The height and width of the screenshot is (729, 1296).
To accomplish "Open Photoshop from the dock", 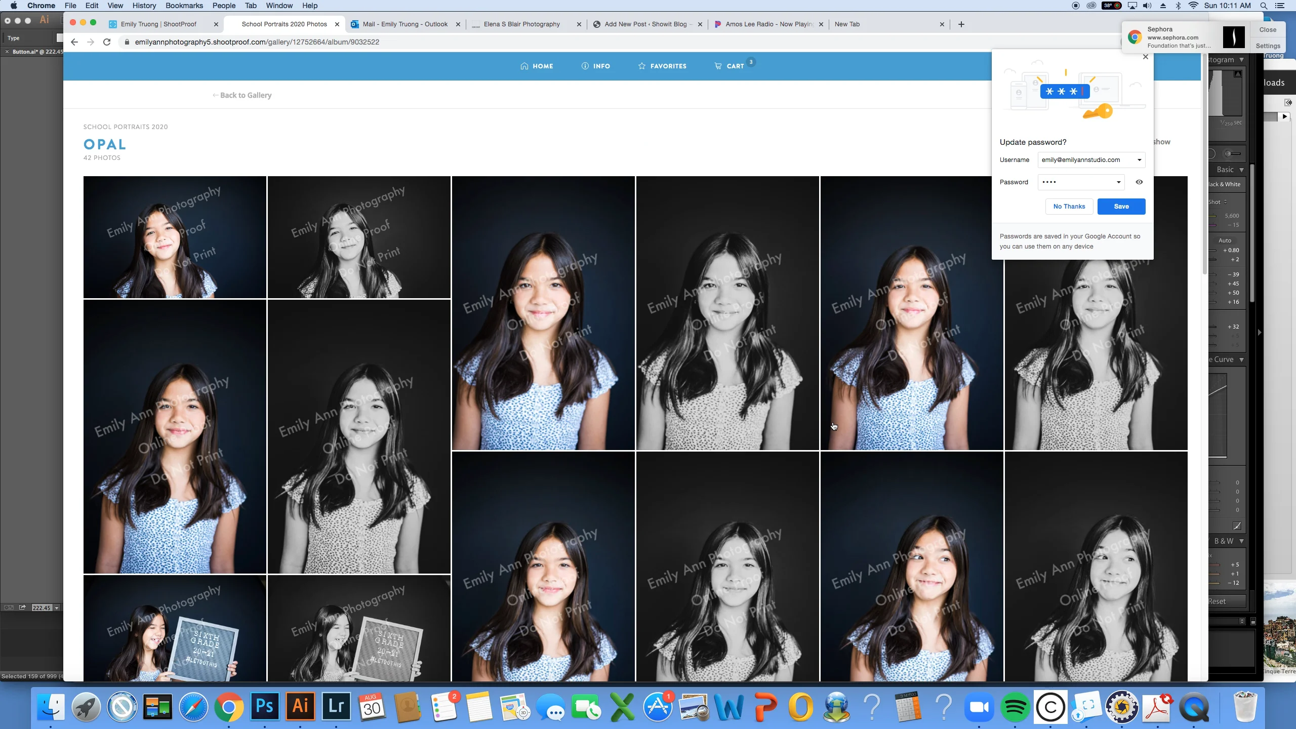I will 265,706.
